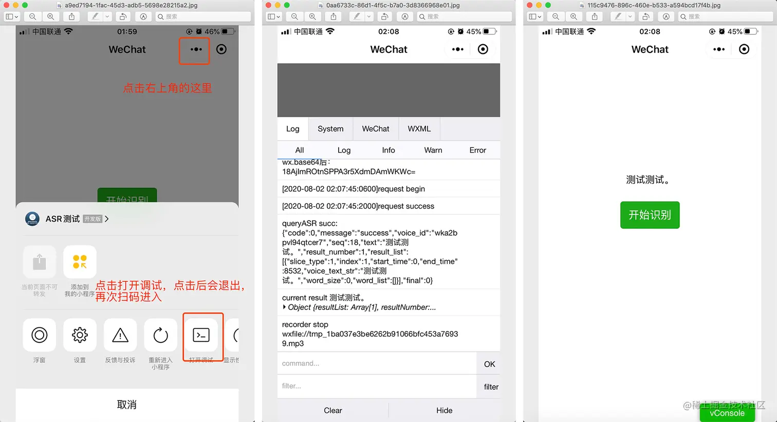Click the ASR 测试 mini program avatar

click(32, 219)
